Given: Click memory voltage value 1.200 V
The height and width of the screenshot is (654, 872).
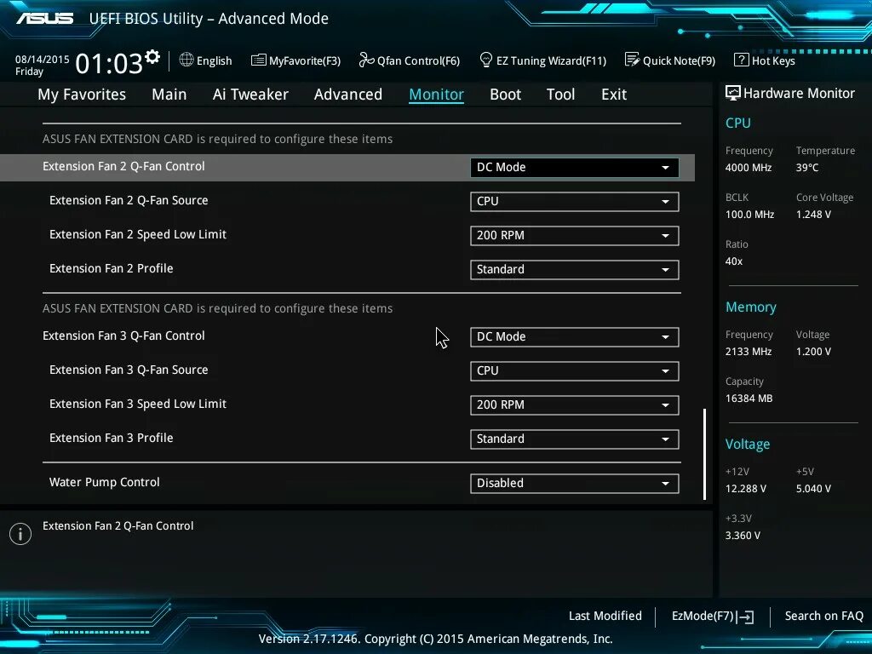Looking at the screenshot, I should 813,352.
